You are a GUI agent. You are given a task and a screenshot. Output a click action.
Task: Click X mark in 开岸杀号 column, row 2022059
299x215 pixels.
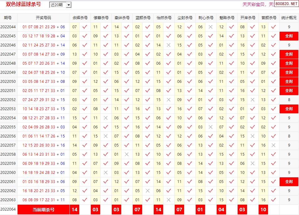coord(252,164)
